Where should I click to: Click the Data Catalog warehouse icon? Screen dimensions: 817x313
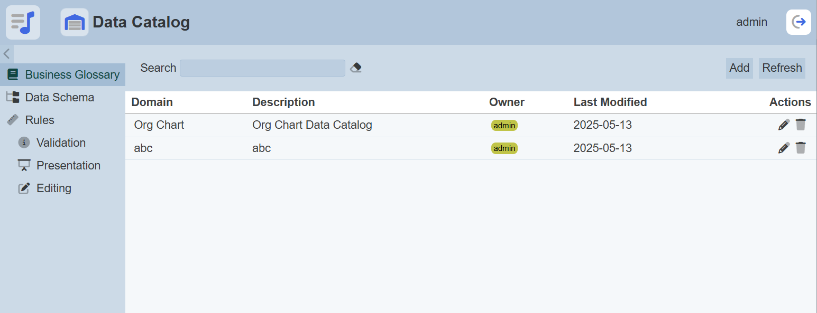click(x=75, y=22)
